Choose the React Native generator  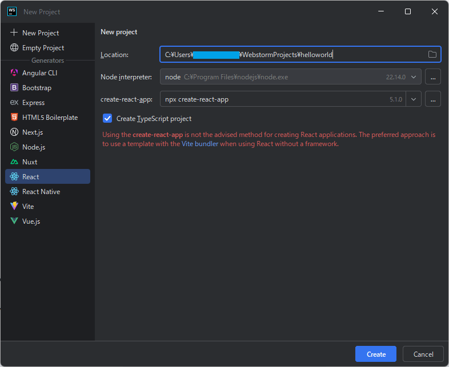(x=47, y=192)
